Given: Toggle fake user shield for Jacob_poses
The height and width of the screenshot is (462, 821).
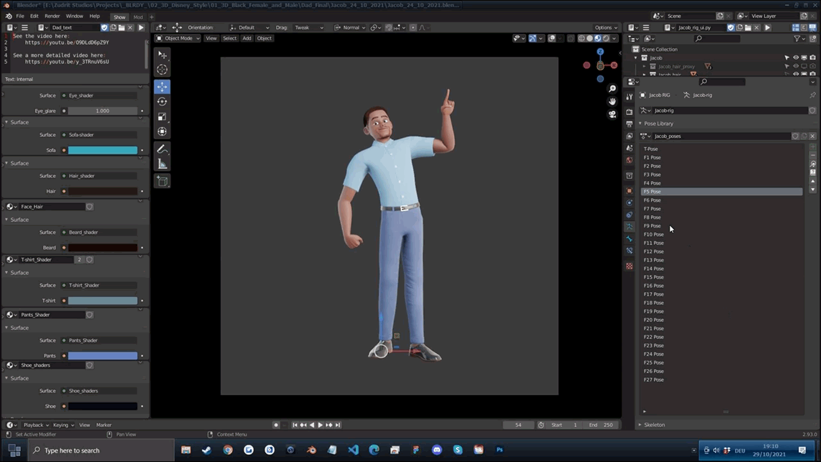Looking at the screenshot, I should [x=795, y=136].
